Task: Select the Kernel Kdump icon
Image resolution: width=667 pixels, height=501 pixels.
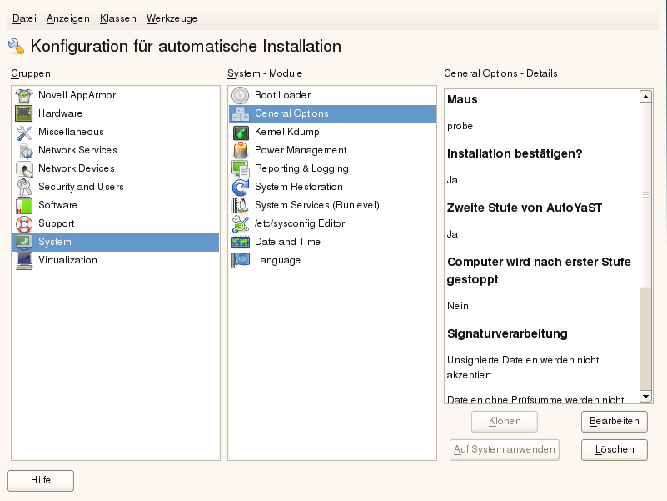Action: click(x=241, y=132)
